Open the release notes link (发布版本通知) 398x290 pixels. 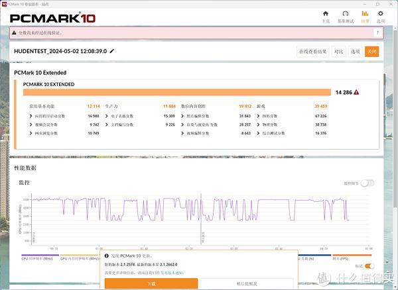(172, 273)
